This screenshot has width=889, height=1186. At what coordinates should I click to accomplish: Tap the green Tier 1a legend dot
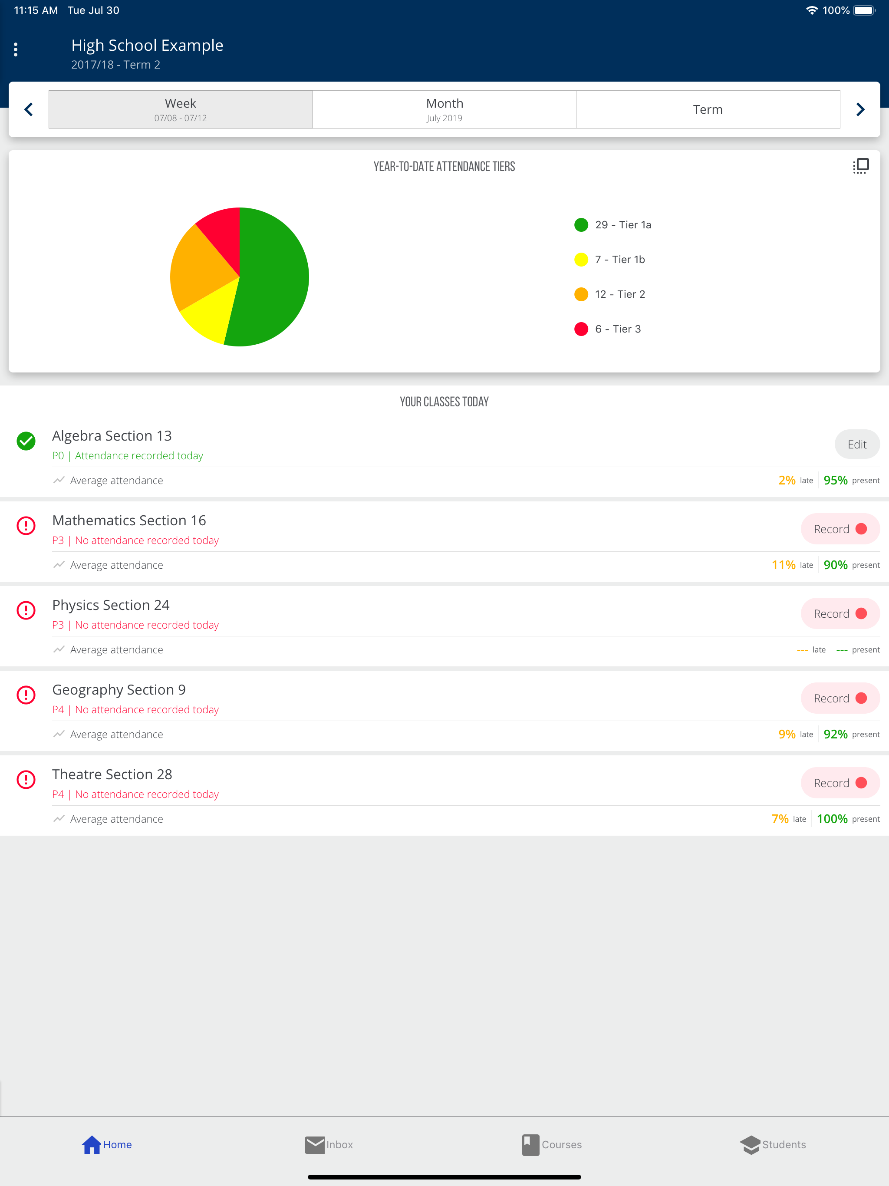(581, 224)
